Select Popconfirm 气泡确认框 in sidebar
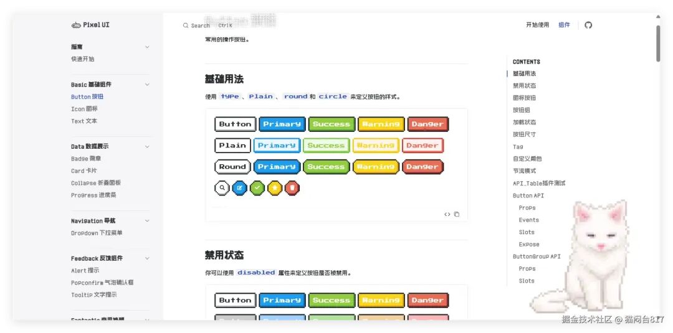 pyautogui.click(x=103, y=283)
